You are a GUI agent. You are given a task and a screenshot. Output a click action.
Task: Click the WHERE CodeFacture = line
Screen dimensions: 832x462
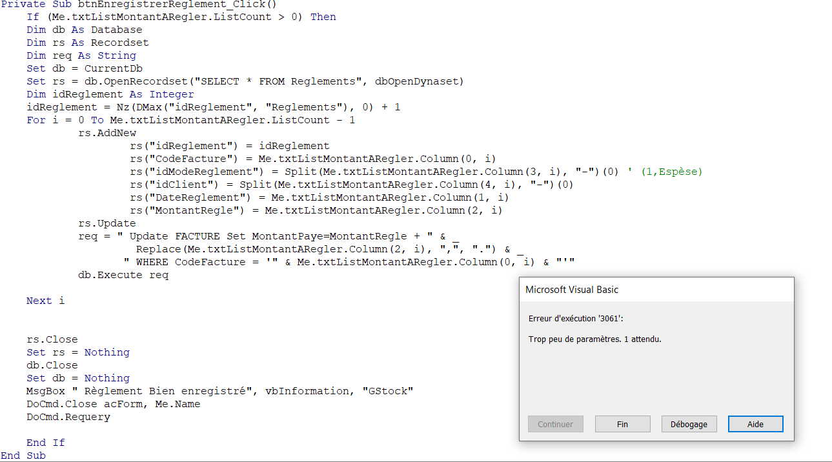(349, 262)
